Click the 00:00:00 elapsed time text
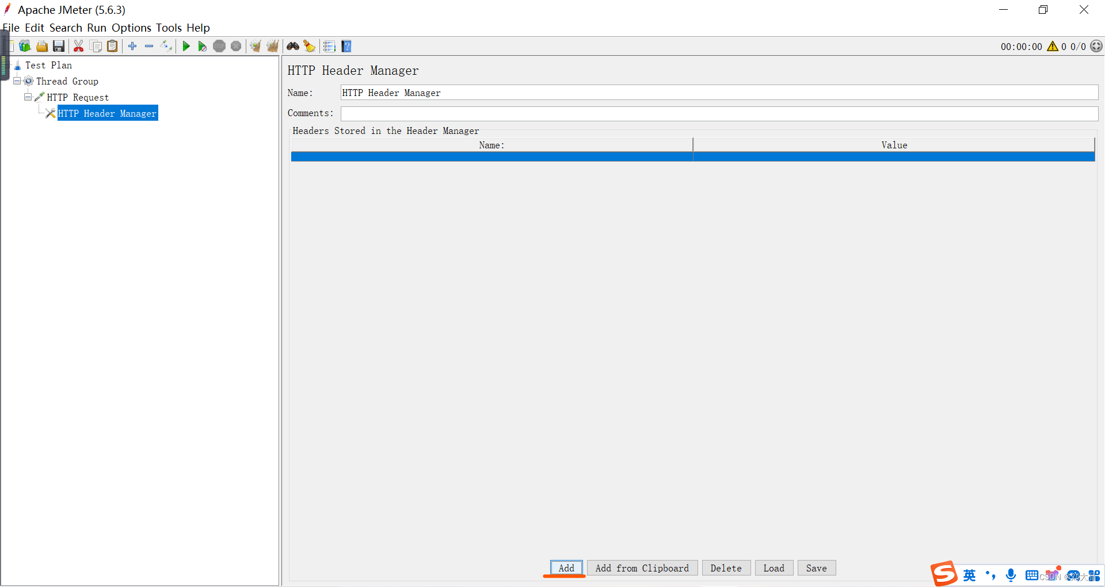This screenshot has height=587, width=1105. [1022, 47]
